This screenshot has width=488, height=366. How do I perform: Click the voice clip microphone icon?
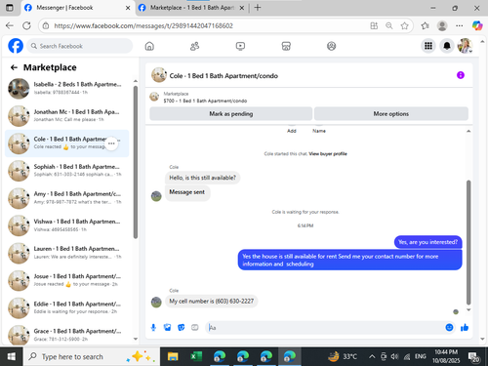[x=153, y=327]
